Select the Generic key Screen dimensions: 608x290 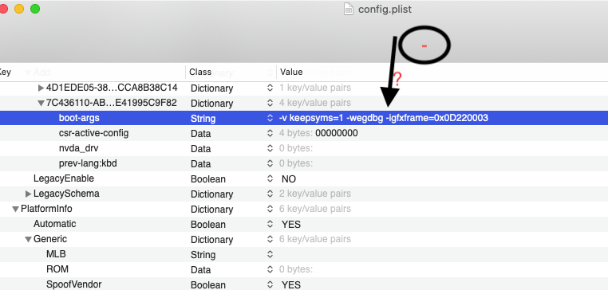(x=50, y=239)
